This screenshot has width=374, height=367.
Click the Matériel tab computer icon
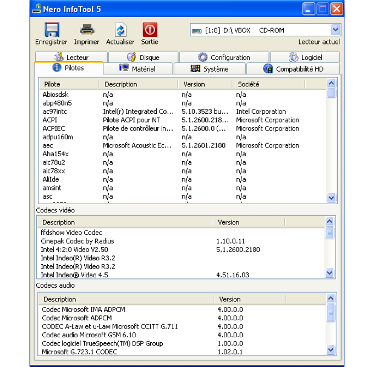tap(124, 68)
